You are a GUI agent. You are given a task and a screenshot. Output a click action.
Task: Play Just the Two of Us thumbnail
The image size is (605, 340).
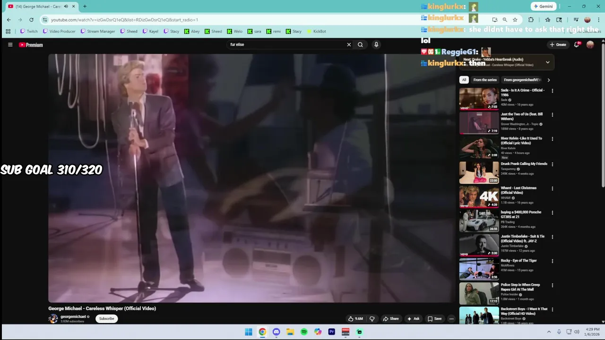(x=479, y=123)
